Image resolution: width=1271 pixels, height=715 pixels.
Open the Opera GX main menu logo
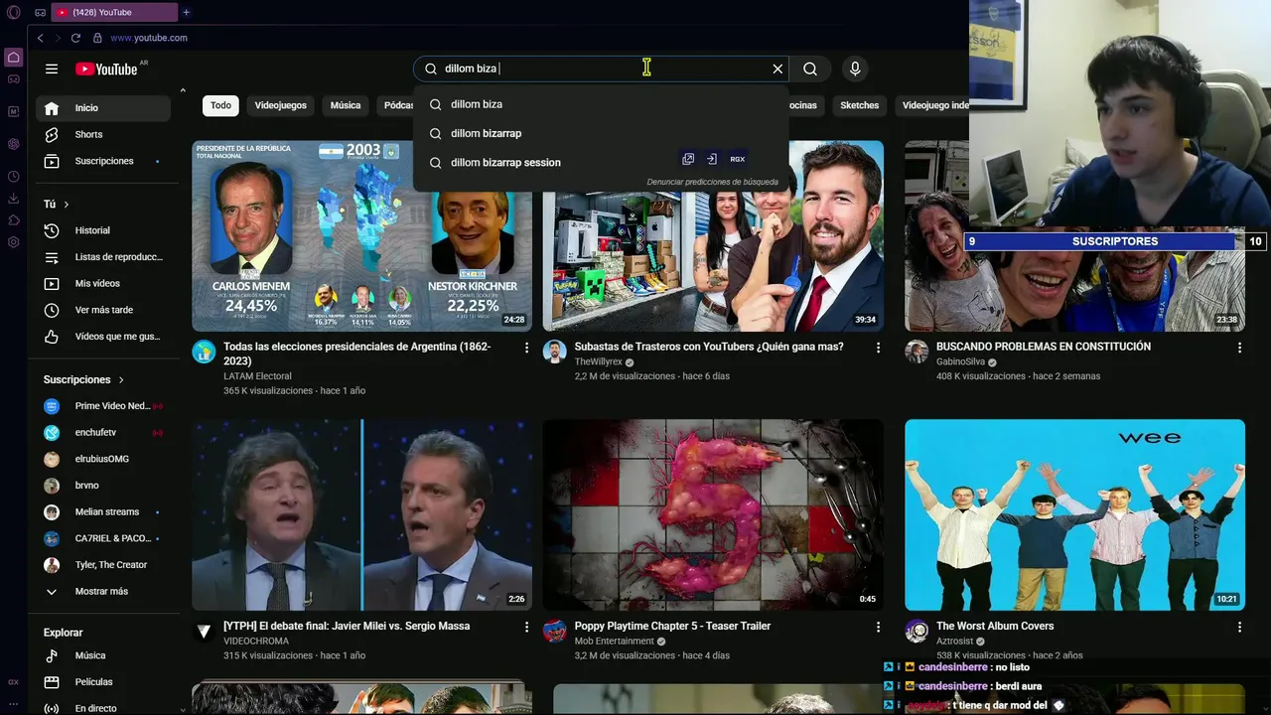[x=13, y=12]
